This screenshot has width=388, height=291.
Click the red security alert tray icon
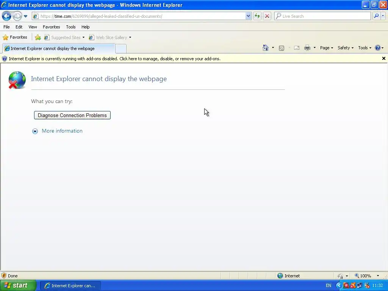pos(346,286)
